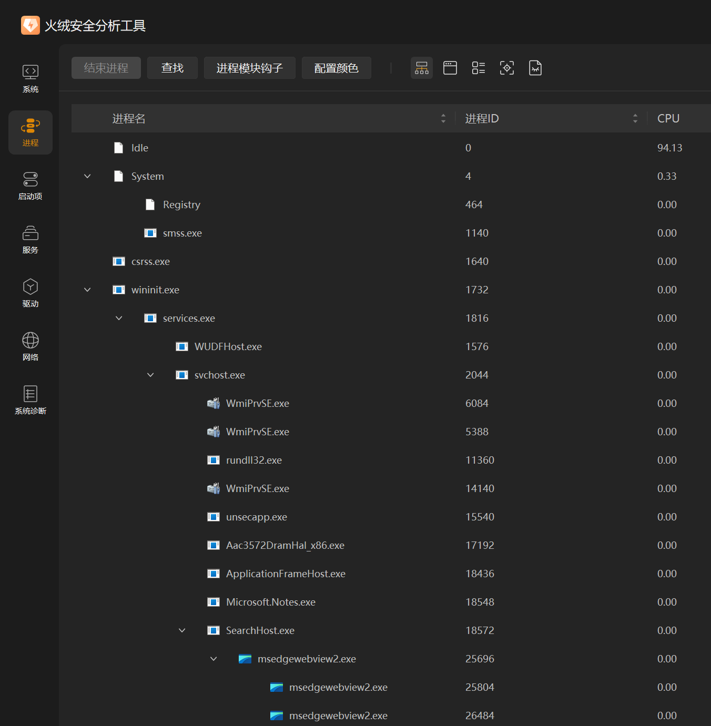
Task: Select WmiPrvSE.exe with ID 6084
Action: [x=391, y=403]
